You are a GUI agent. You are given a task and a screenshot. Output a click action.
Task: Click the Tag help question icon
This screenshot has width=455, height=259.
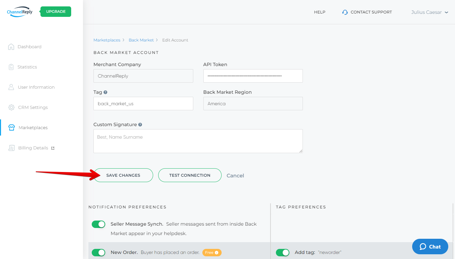[x=106, y=92]
